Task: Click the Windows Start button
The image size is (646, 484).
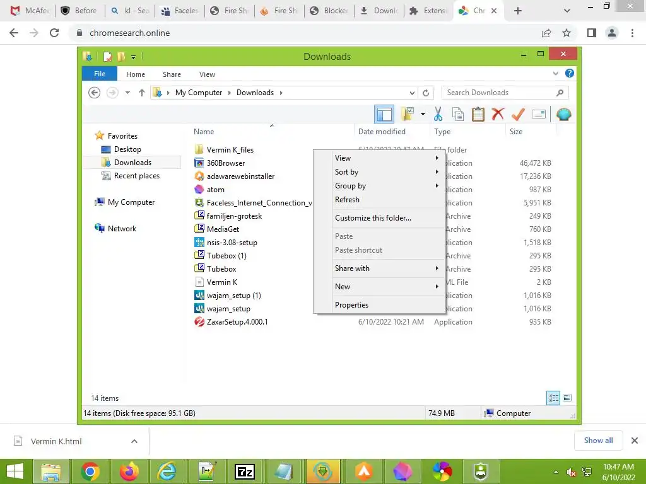Action: [x=15, y=471]
